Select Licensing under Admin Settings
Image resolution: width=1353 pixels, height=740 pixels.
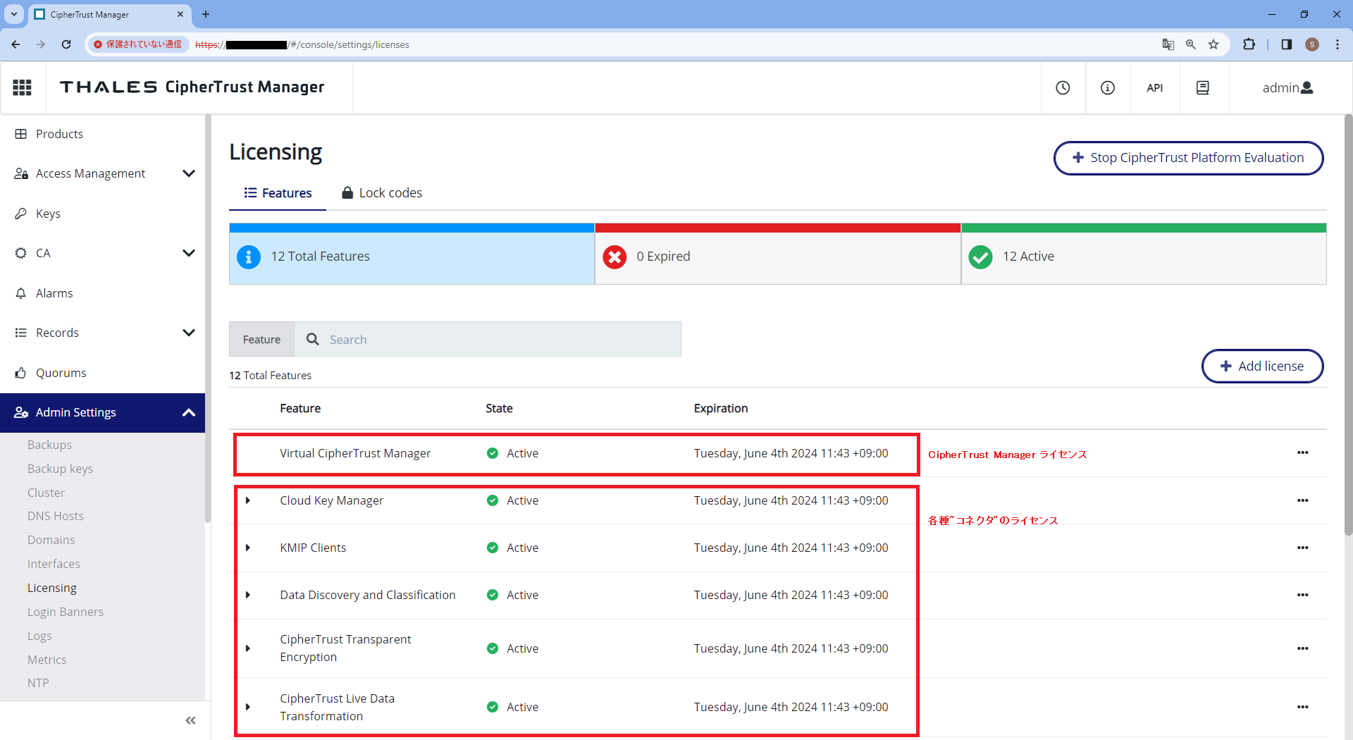pos(51,587)
